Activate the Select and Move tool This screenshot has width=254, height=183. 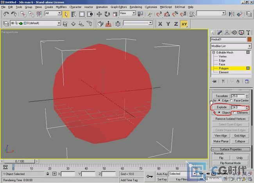(x=99, y=14)
